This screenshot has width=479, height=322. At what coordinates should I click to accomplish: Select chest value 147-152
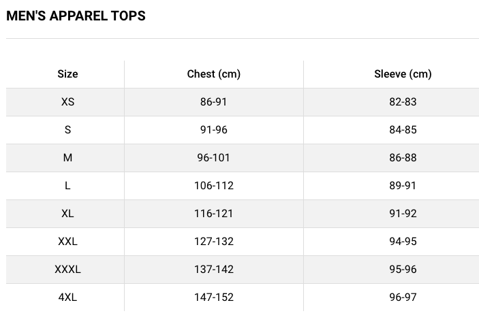pyautogui.click(x=213, y=297)
